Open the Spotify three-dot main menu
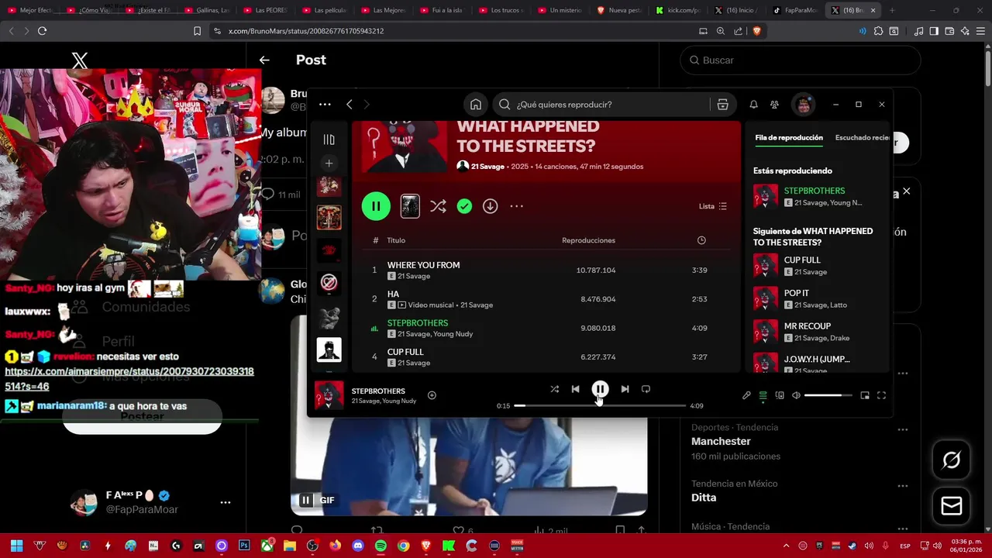 pos(325,105)
